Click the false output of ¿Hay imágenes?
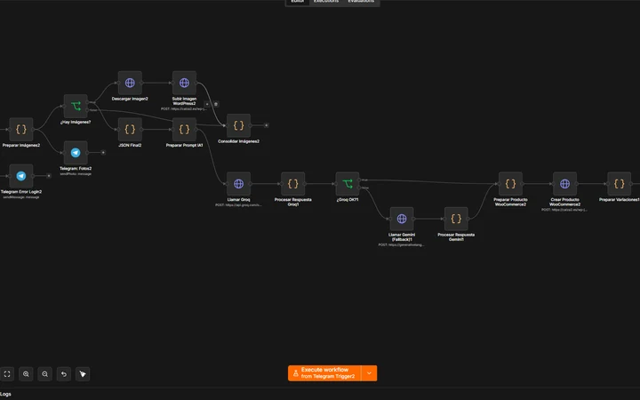The height and width of the screenshot is (400, 640). coord(88,110)
